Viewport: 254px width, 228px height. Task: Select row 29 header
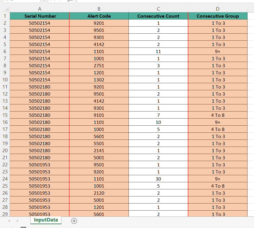(5, 214)
